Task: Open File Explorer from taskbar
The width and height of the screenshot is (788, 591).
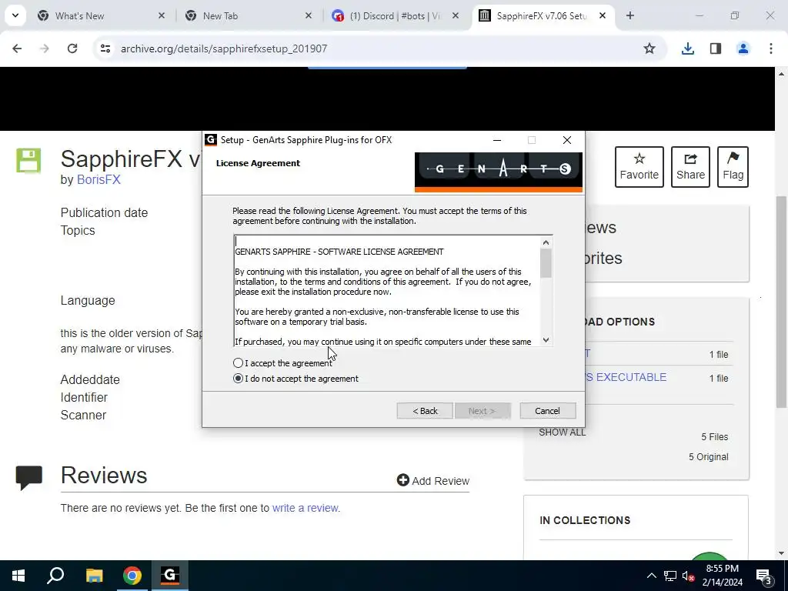Action: tap(94, 576)
